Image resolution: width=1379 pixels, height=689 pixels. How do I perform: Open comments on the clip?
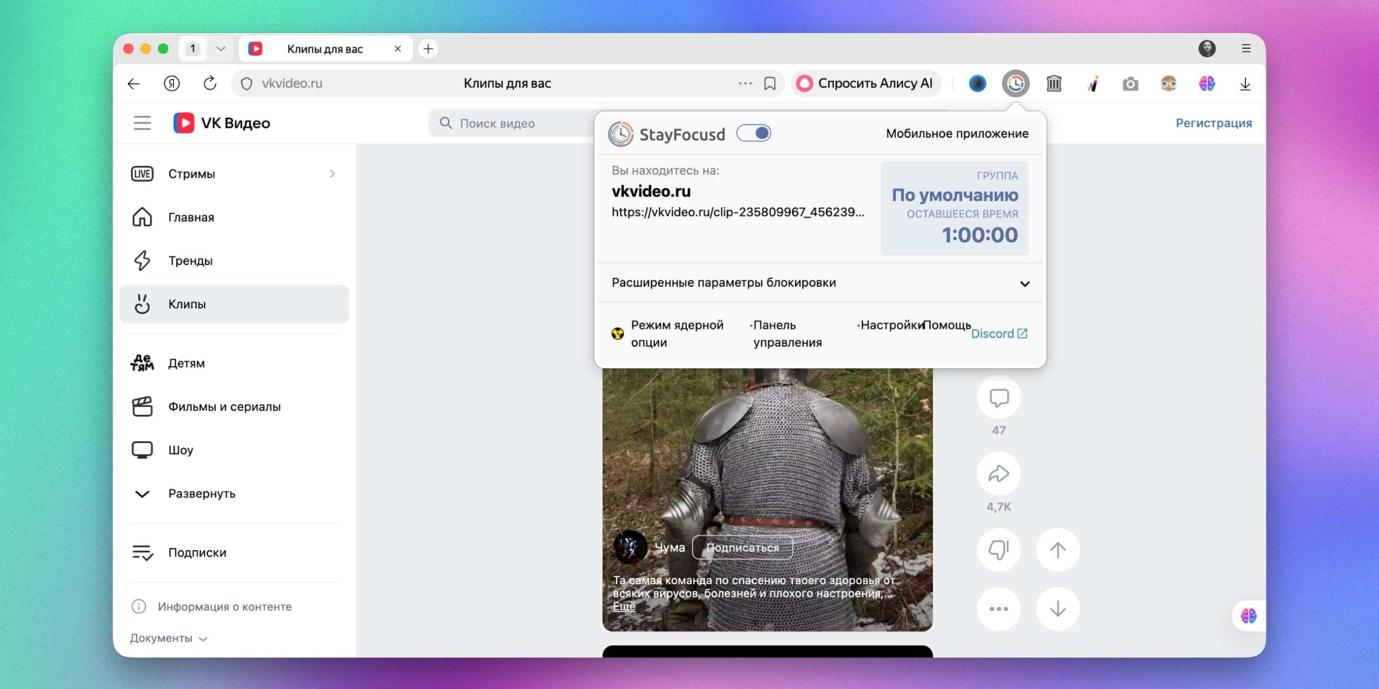pyautogui.click(x=999, y=398)
